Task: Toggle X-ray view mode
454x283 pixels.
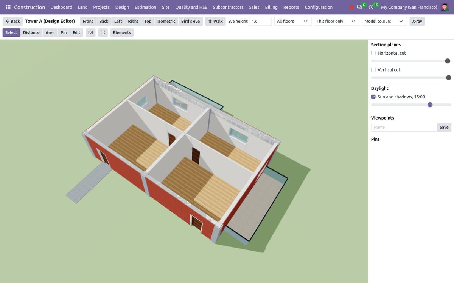Action: pyautogui.click(x=417, y=21)
